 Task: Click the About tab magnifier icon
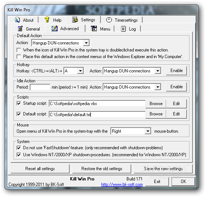coord(17,20)
